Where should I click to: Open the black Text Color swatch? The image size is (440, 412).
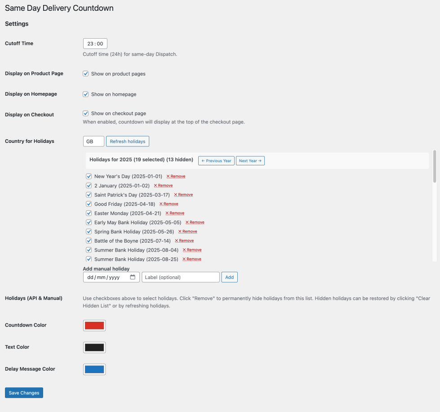pos(94,347)
